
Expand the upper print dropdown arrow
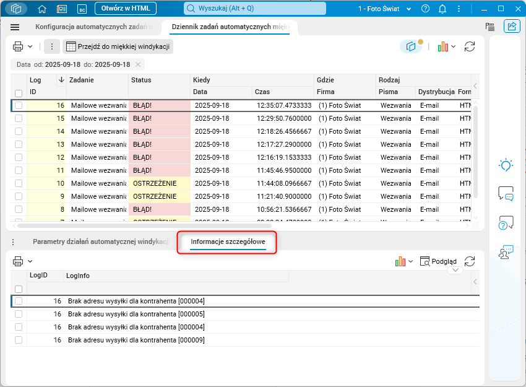pyautogui.click(x=30, y=46)
